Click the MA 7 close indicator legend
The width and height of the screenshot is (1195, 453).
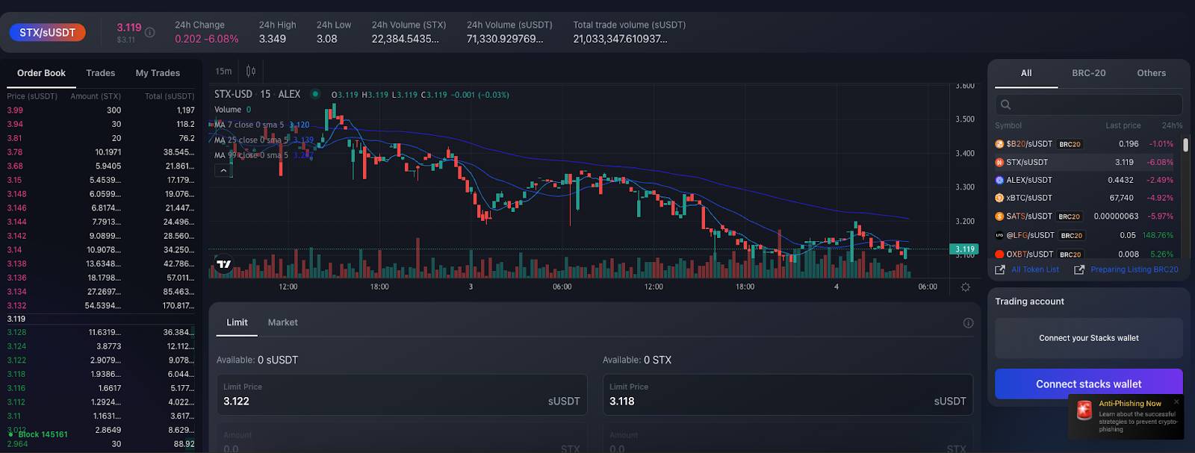pos(249,125)
